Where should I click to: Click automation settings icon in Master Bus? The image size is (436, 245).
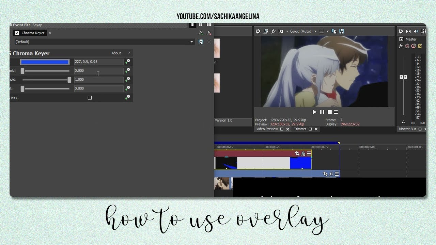coord(407,46)
